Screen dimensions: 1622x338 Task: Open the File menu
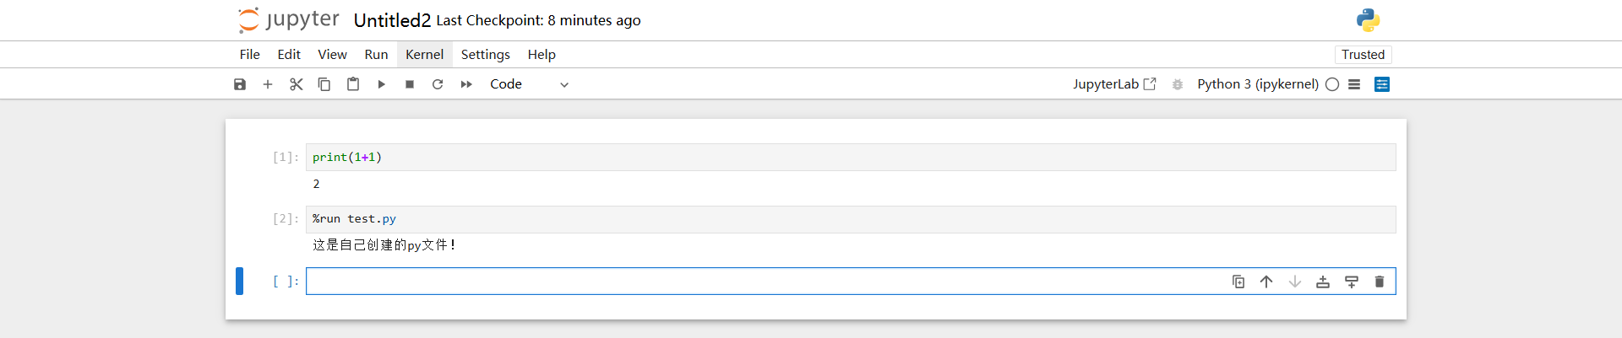pyautogui.click(x=249, y=55)
